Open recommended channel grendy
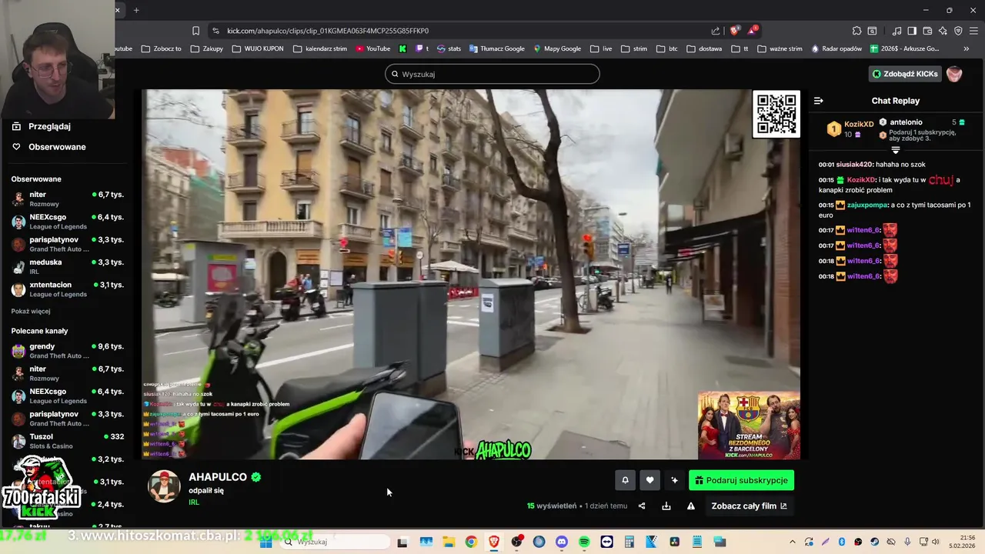Image resolution: width=985 pixels, height=554 pixels. (x=68, y=351)
